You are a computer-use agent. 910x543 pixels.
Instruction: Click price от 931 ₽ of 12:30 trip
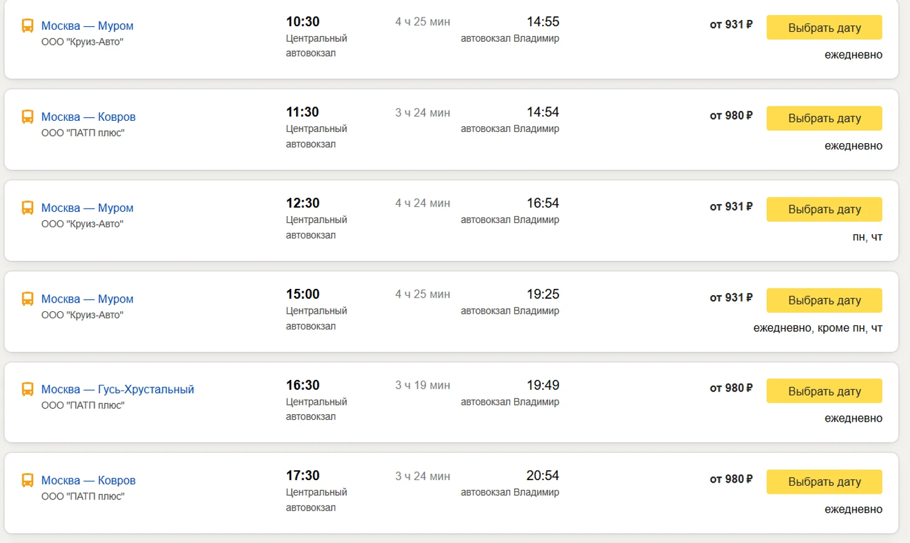(x=731, y=207)
